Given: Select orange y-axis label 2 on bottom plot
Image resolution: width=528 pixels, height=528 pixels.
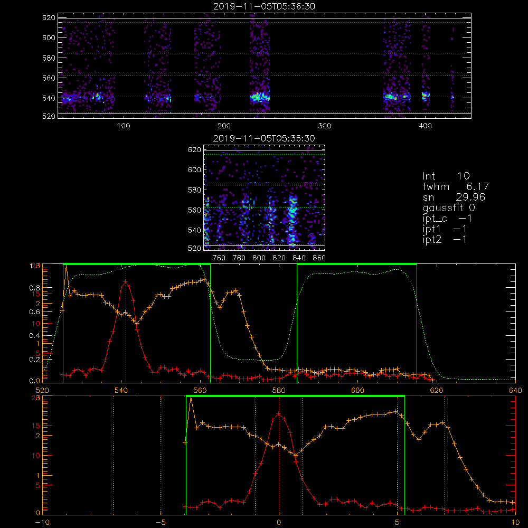Looking at the screenshot, I should coord(37,436).
